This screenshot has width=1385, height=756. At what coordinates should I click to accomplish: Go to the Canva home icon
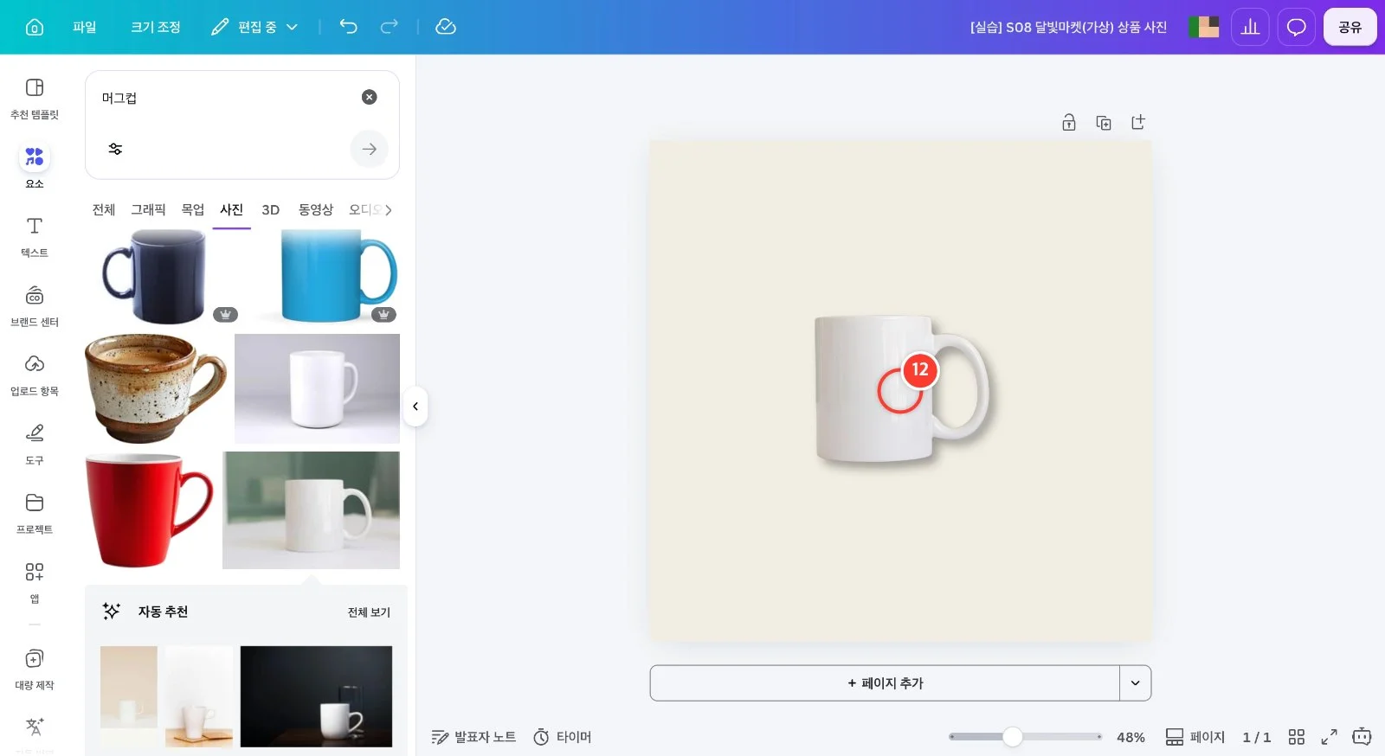tap(35, 27)
